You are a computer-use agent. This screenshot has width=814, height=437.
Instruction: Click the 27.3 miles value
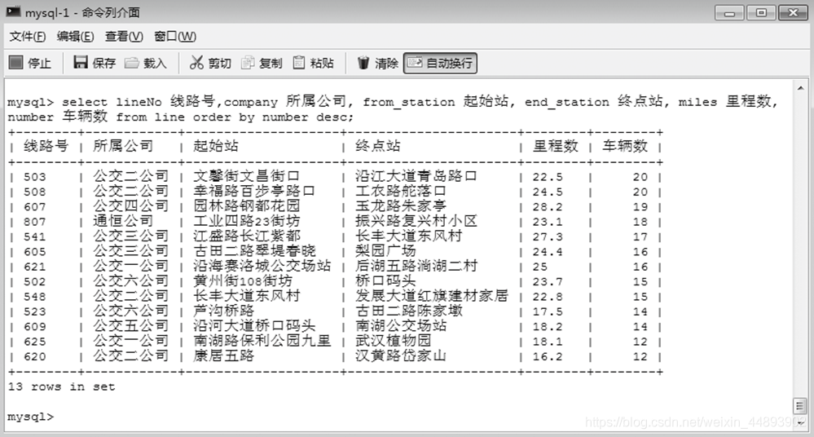(x=548, y=237)
